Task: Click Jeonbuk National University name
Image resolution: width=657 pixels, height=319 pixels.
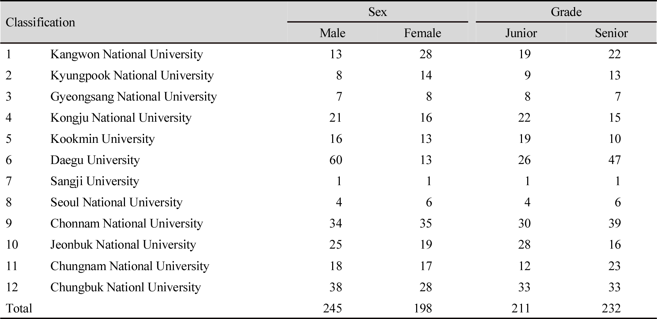Action: tap(123, 245)
